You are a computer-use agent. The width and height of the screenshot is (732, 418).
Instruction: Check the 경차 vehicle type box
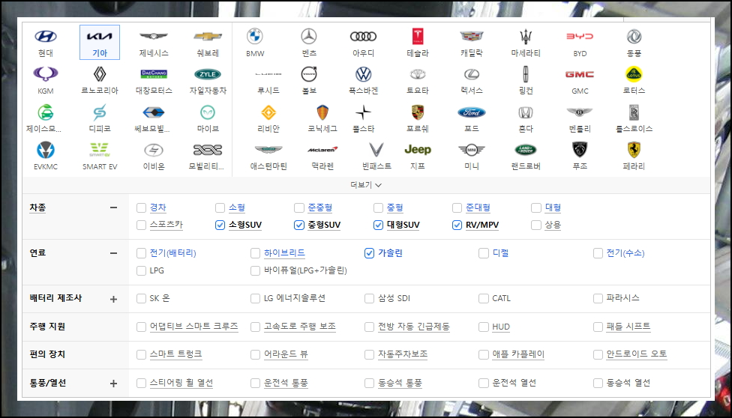pos(141,208)
